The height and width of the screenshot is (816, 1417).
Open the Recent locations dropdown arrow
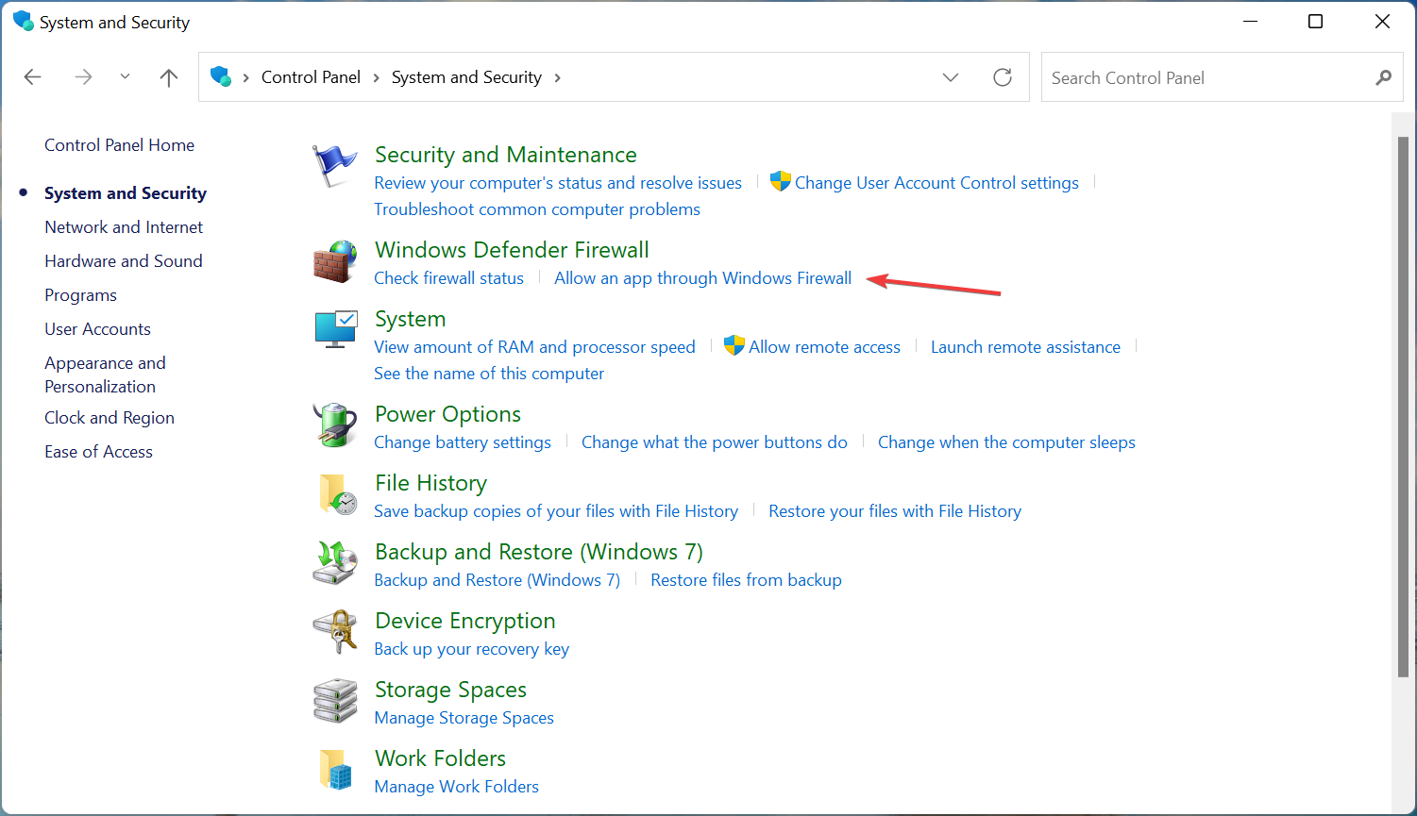(125, 77)
